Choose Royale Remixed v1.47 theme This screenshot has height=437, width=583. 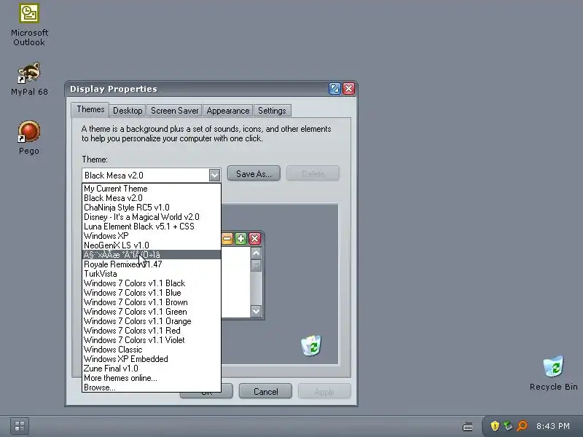point(152,264)
